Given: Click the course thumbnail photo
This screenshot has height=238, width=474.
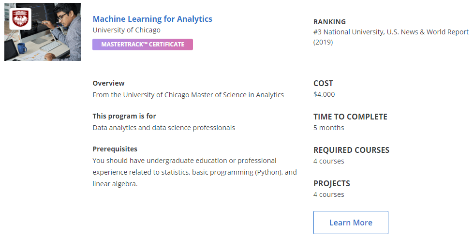Looking at the screenshot, I should (43, 32).
